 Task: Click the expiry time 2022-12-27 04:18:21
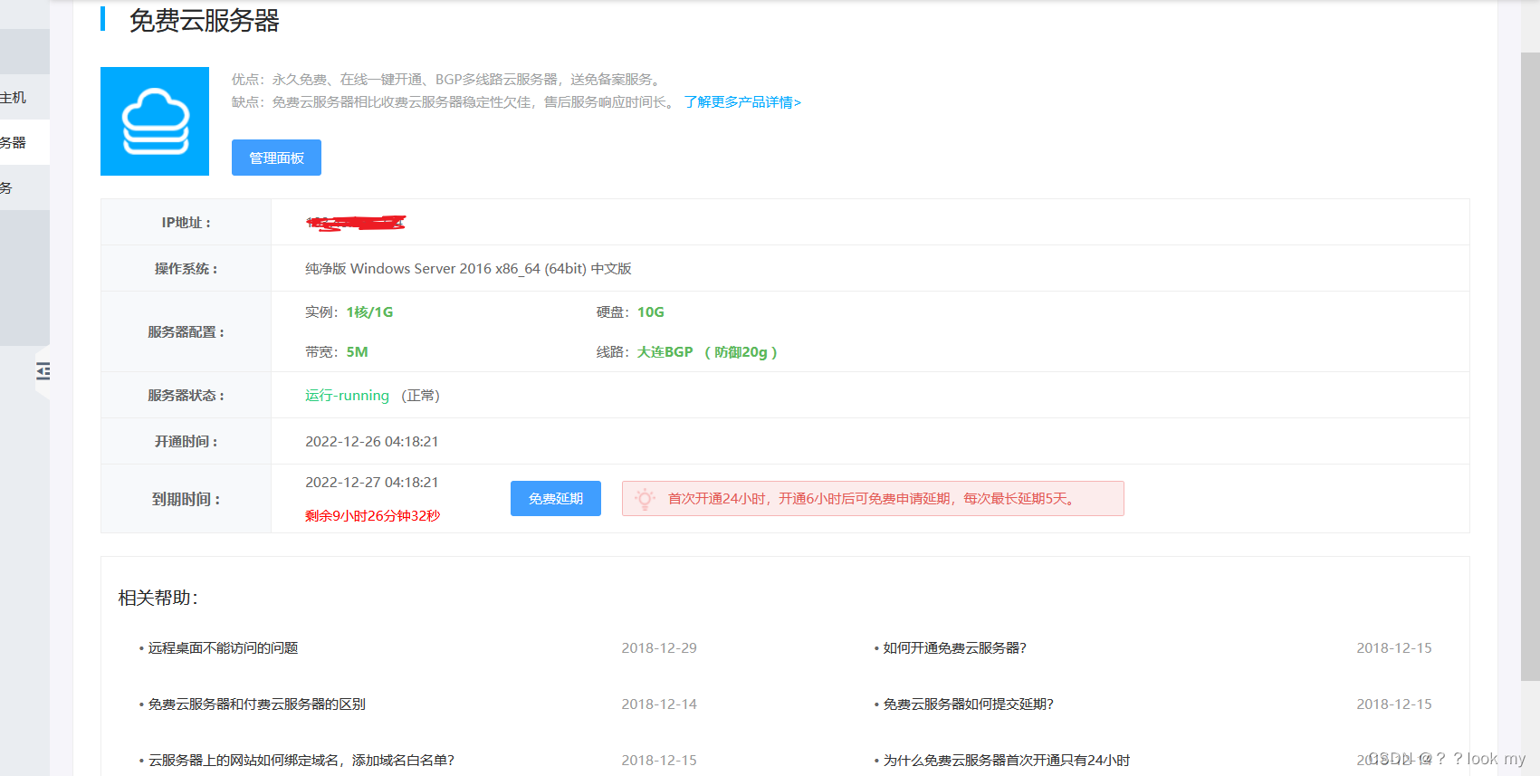[x=372, y=483]
